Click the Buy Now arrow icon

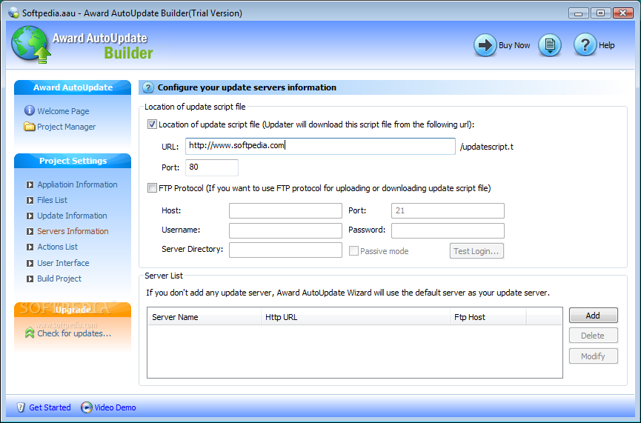(485, 45)
